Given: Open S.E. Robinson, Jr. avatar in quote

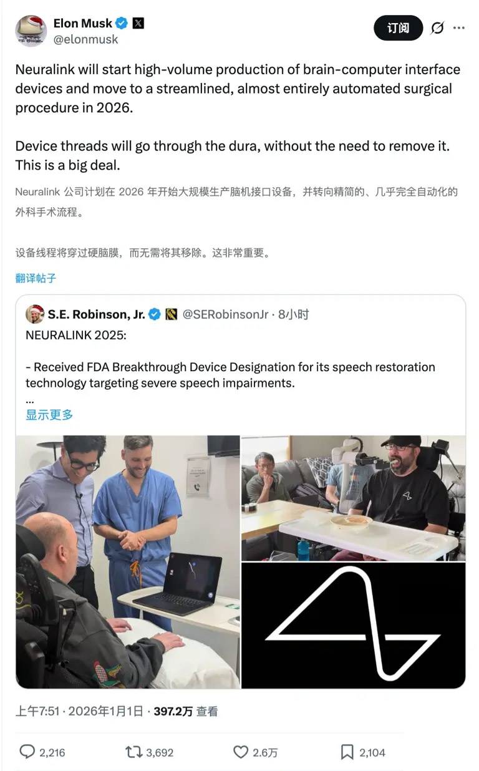Looking at the screenshot, I should (x=35, y=314).
